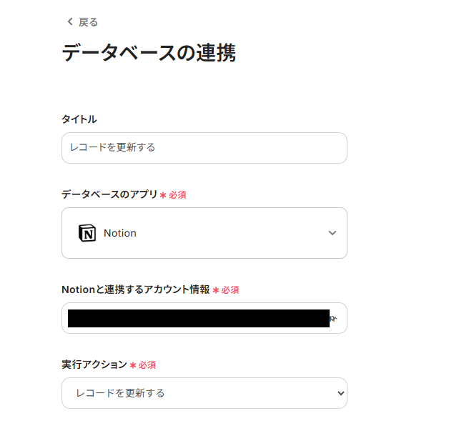The height and width of the screenshot is (436, 449).
Task: Click the Notion logo icon
Action: point(87,233)
